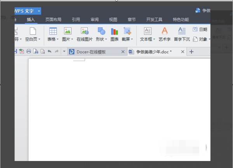Redo the last undone action

coord(57,51)
